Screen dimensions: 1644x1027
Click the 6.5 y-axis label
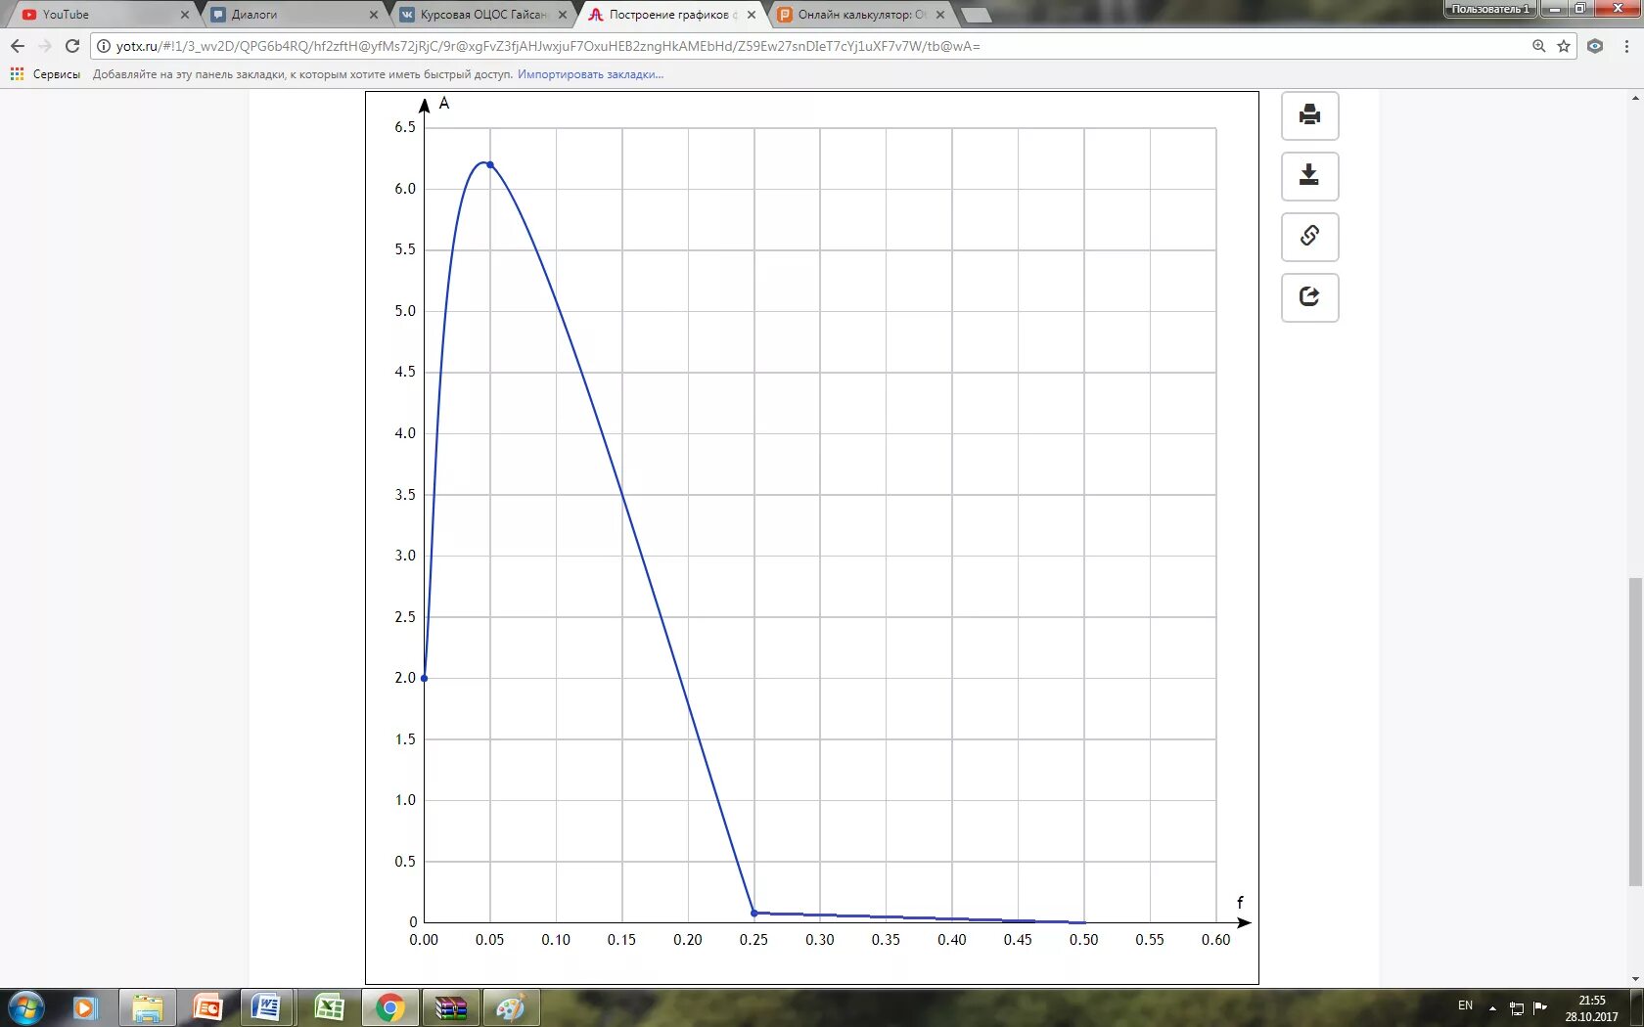point(405,127)
